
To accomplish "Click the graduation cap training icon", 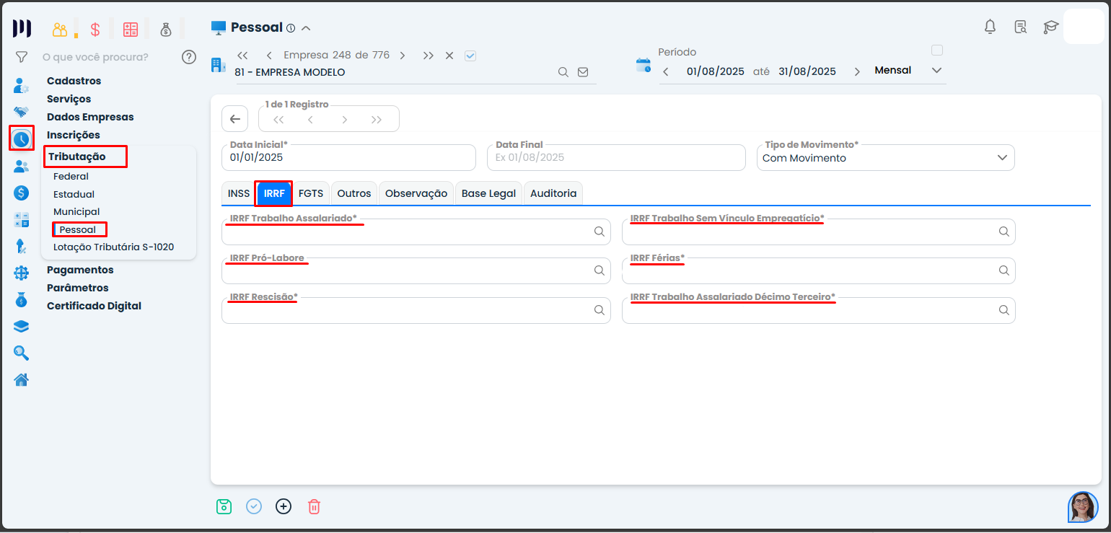I will (1050, 27).
